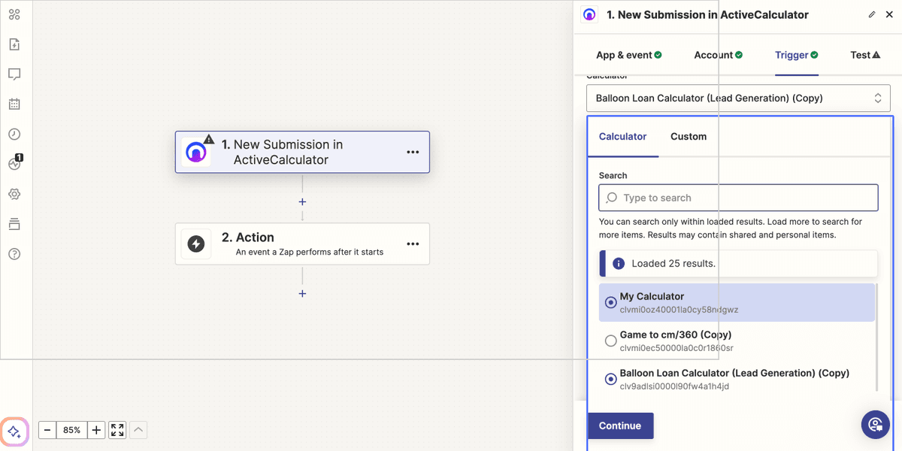Viewport: 902px width, 451px height.
Task: Switch to the App & event tab
Action: point(629,55)
